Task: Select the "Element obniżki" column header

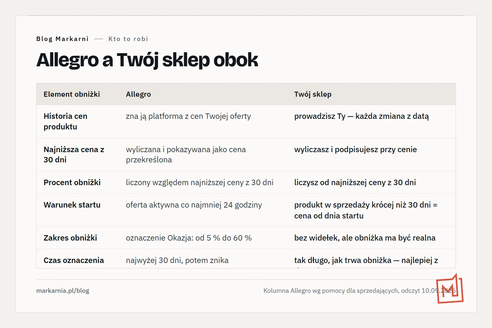Action: point(72,94)
